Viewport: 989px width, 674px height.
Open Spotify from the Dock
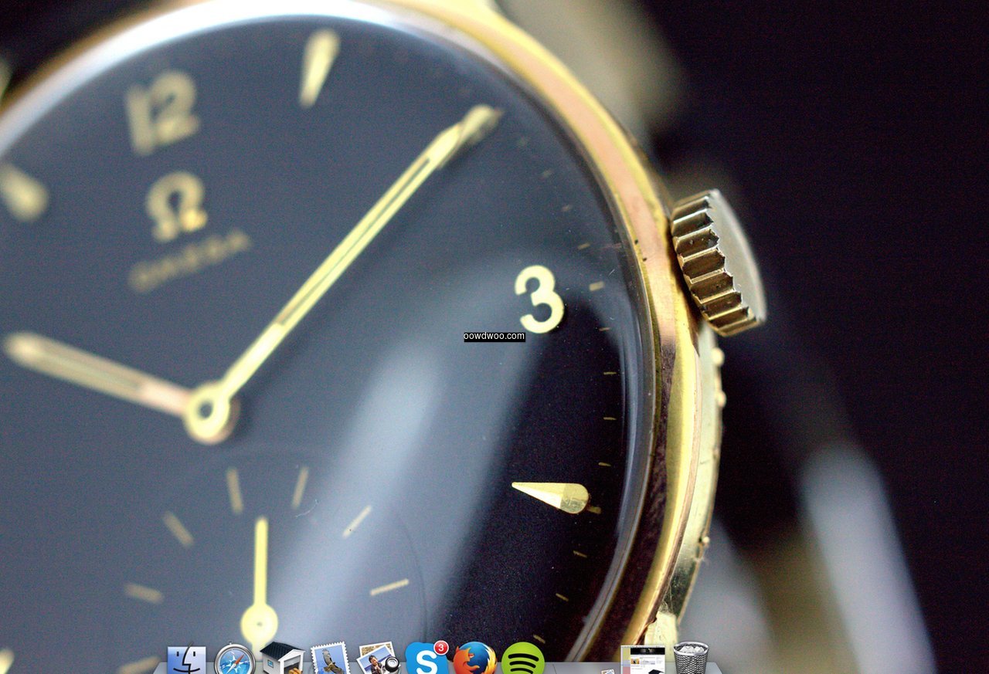(523, 659)
